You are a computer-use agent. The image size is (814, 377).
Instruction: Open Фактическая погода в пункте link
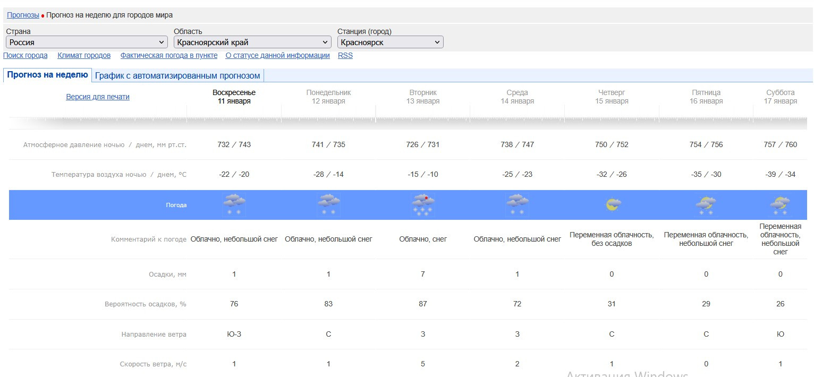[x=168, y=55]
